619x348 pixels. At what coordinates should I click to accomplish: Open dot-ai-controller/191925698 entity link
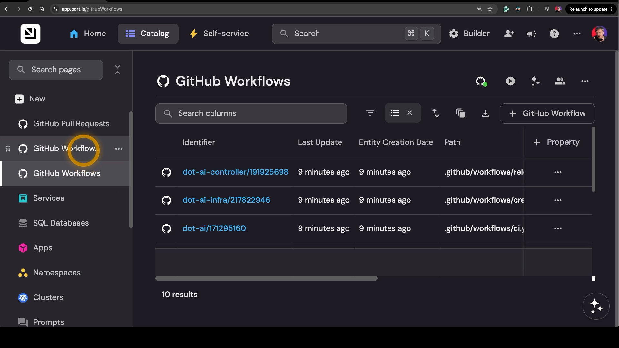pos(235,172)
